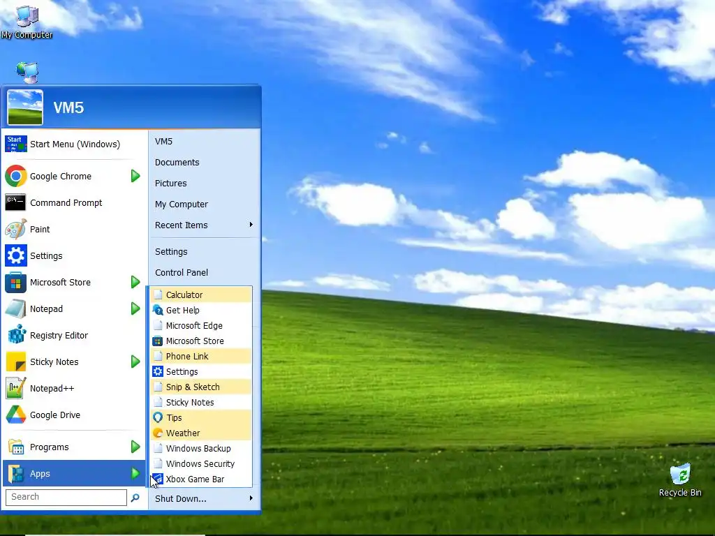This screenshot has height=536, width=715.
Task: Click the Settings gear icon in Apps submenu
Action: pos(158,371)
